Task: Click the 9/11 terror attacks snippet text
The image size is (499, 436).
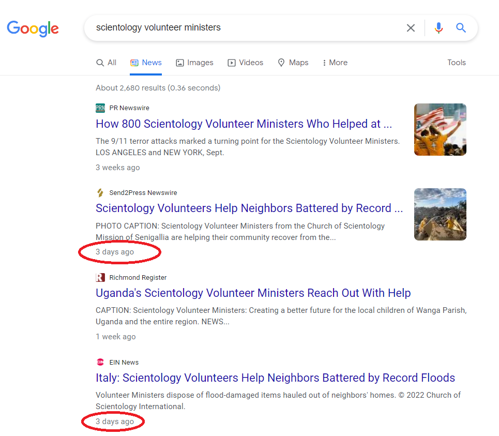Action: pyautogui.click(x=248, y=147)
